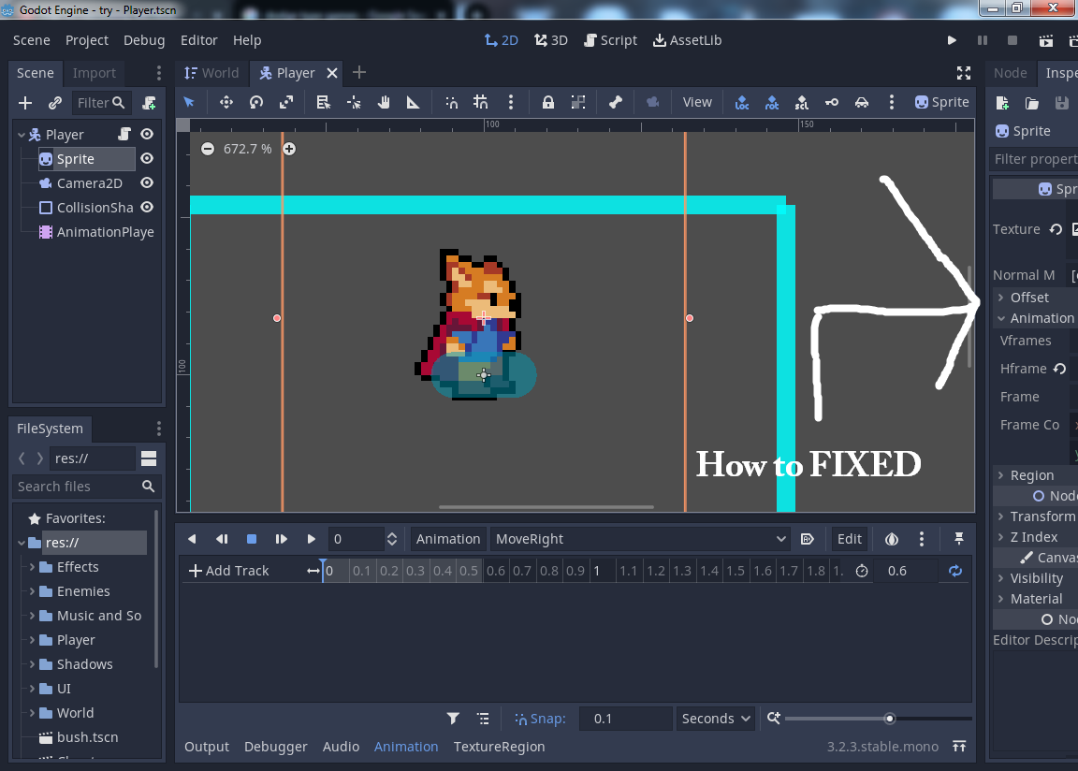The height and width of the screenshot is (771, 1078).
Task: Select the Rotate tool
Action: tap(256, 102)
